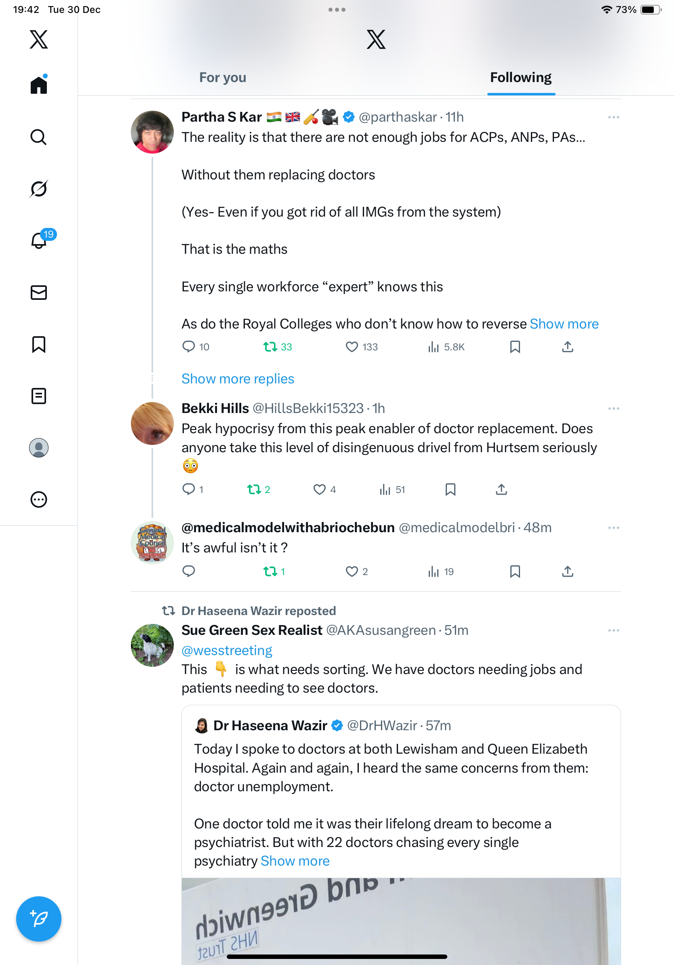
Task: Bookmark the medicalmodelwithabriochebun reply
Action: tap(515, 571)
